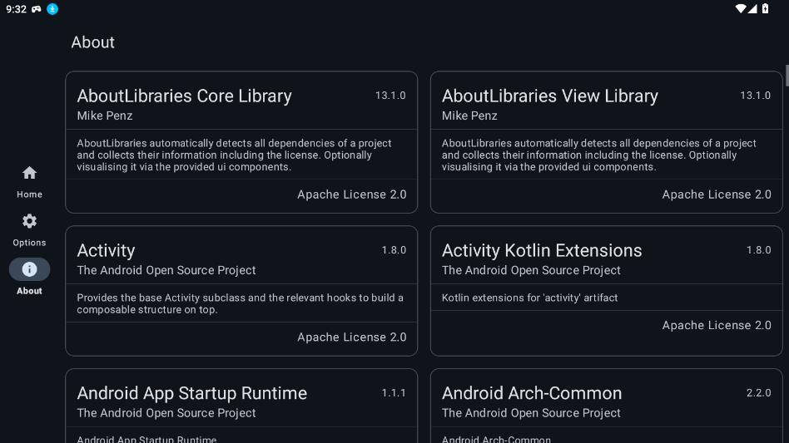Viewport: 789px width, 443px height.
Task: Select the Activity library title
Action: click(106, 250)
